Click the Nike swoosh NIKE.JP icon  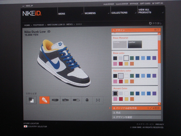(x=24, y=6)
